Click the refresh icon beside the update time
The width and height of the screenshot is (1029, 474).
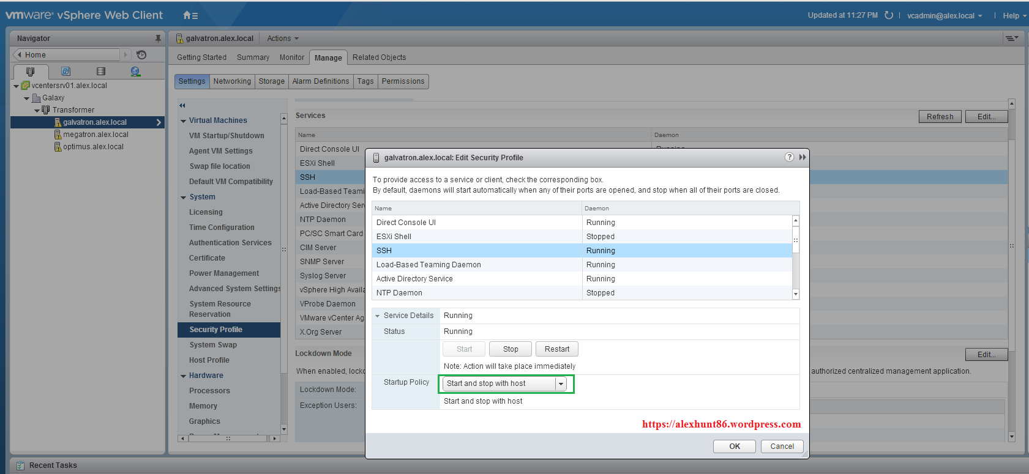[889, 15]
